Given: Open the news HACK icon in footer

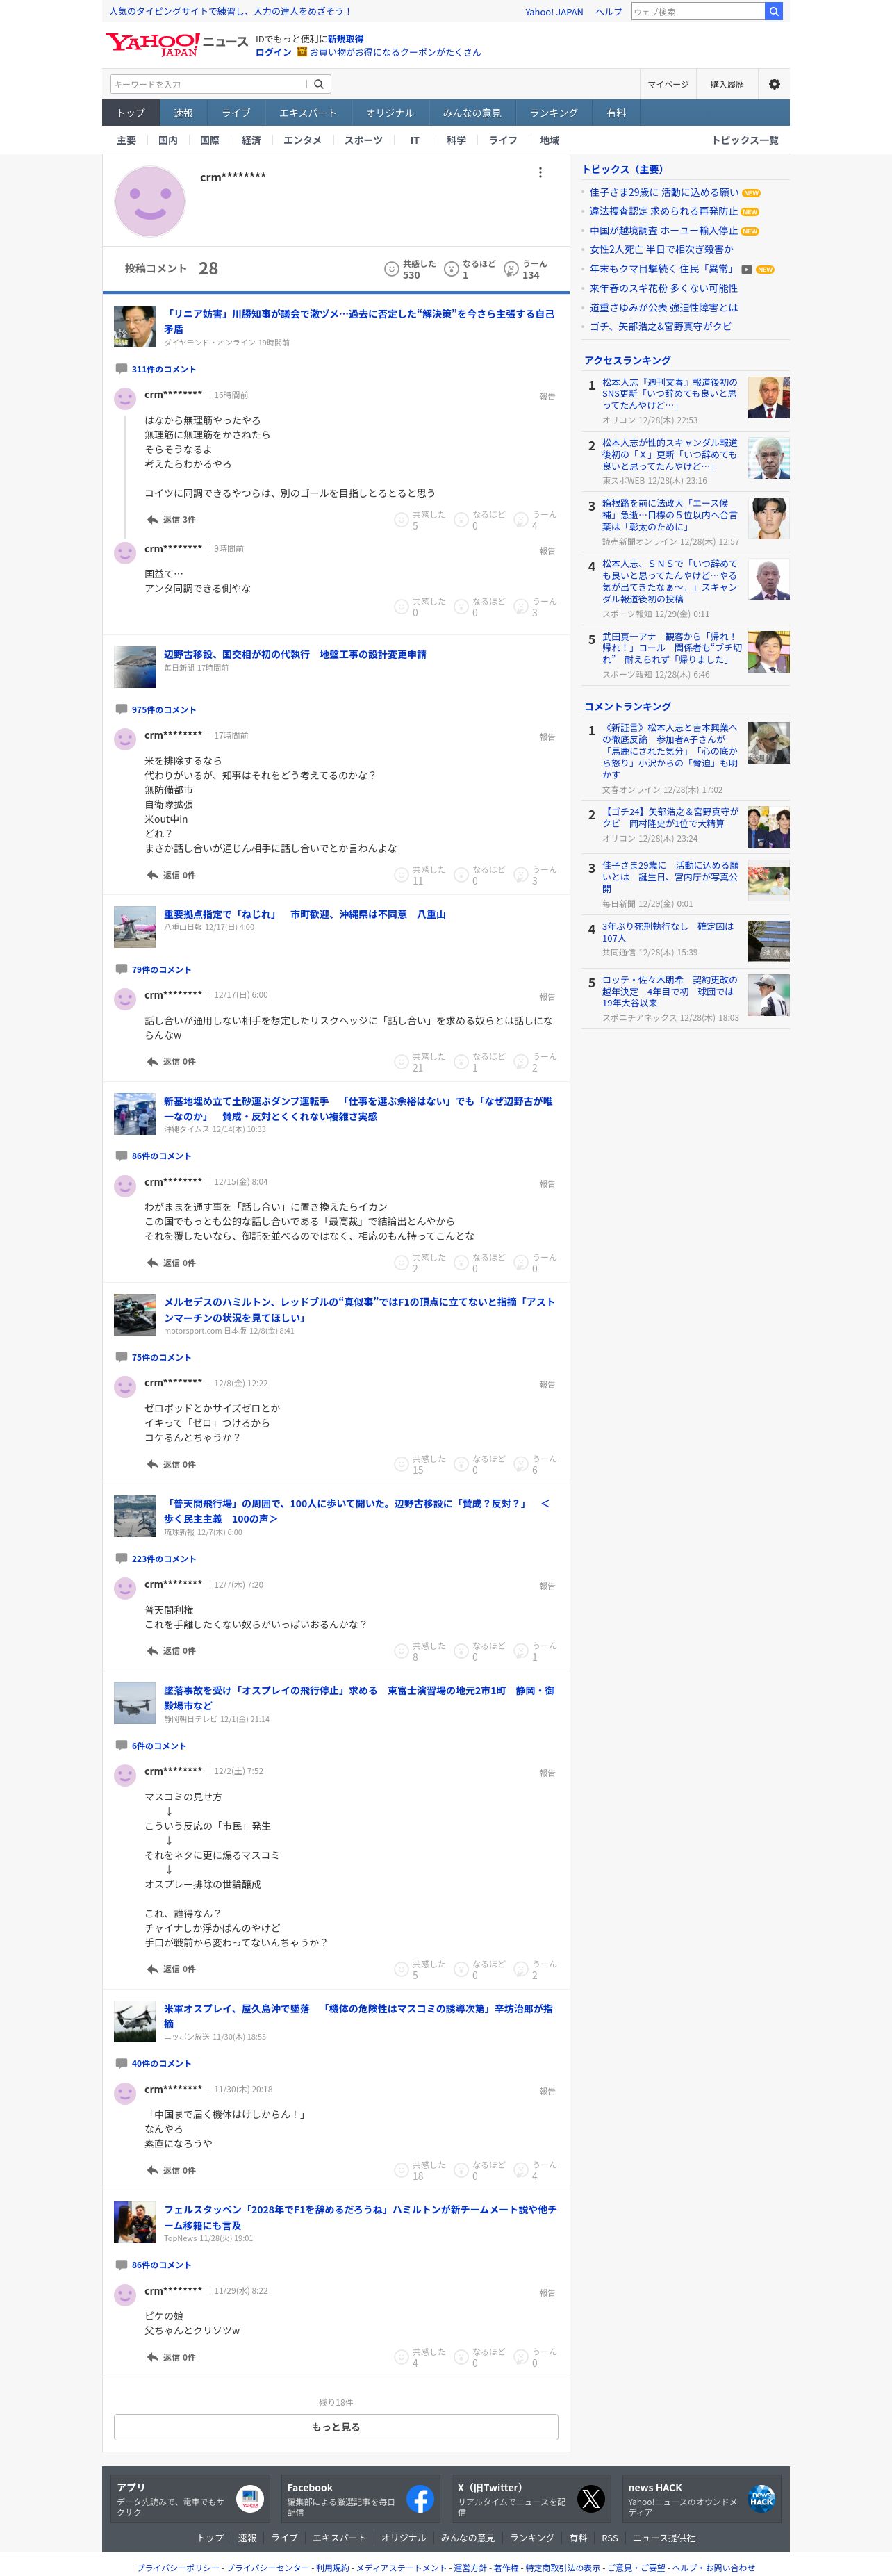Looking at the screenshot, I should pyautogui.click(x=762, y=2491).
